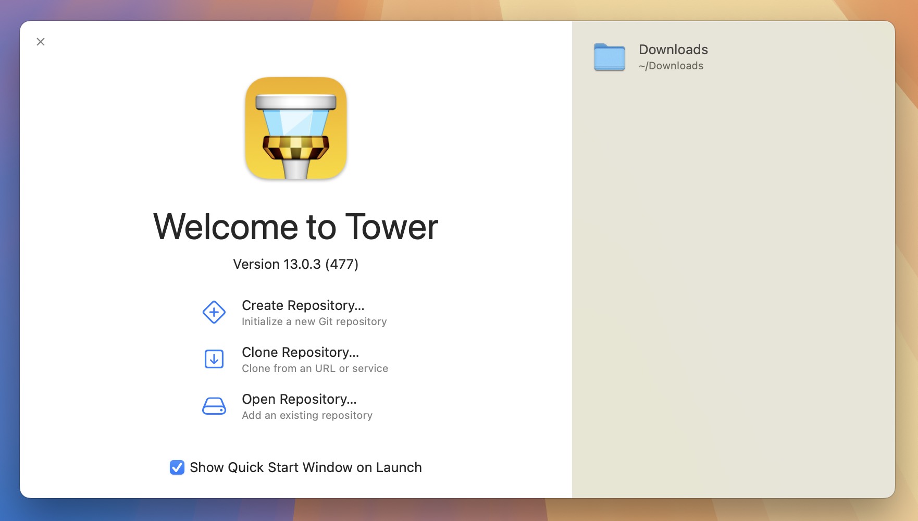Uncheck Show Quick Start Window on Launch
The height and width of the screenshot is (521, 918).
coord(177,467)
